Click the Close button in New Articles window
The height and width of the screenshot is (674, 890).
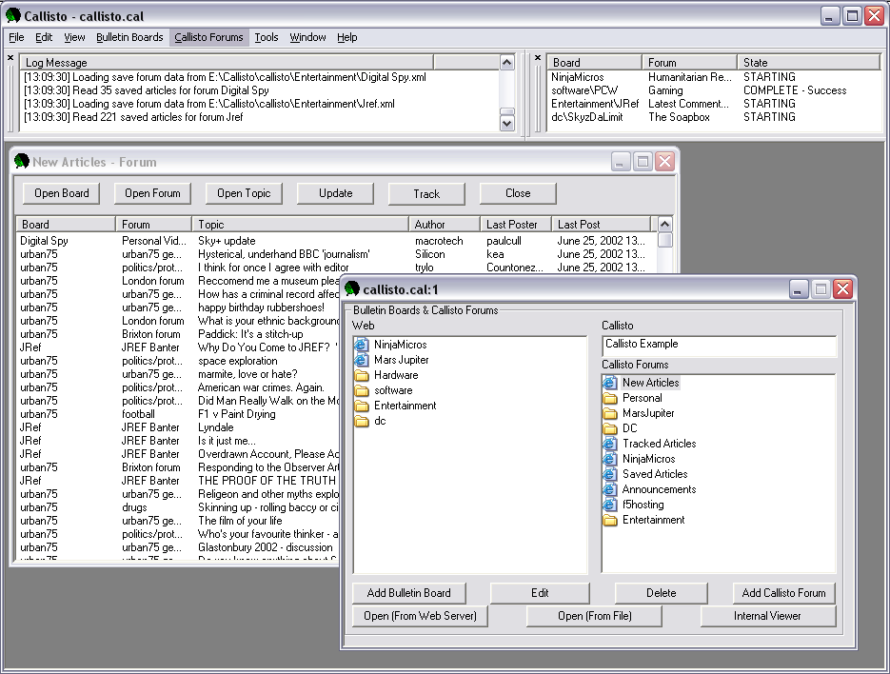coord(518,193)
